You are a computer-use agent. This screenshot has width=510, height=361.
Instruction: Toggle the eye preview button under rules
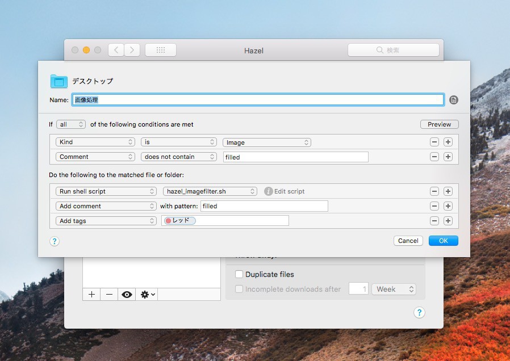(127, 295)
